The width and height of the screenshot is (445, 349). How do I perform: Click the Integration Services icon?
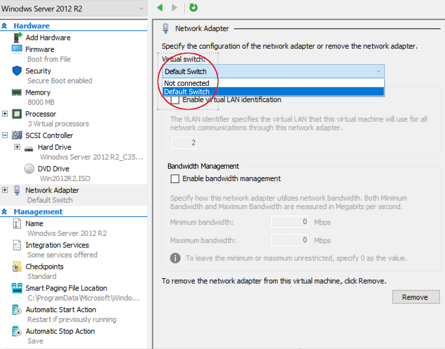pyautogui.click(x=16, y=245)
